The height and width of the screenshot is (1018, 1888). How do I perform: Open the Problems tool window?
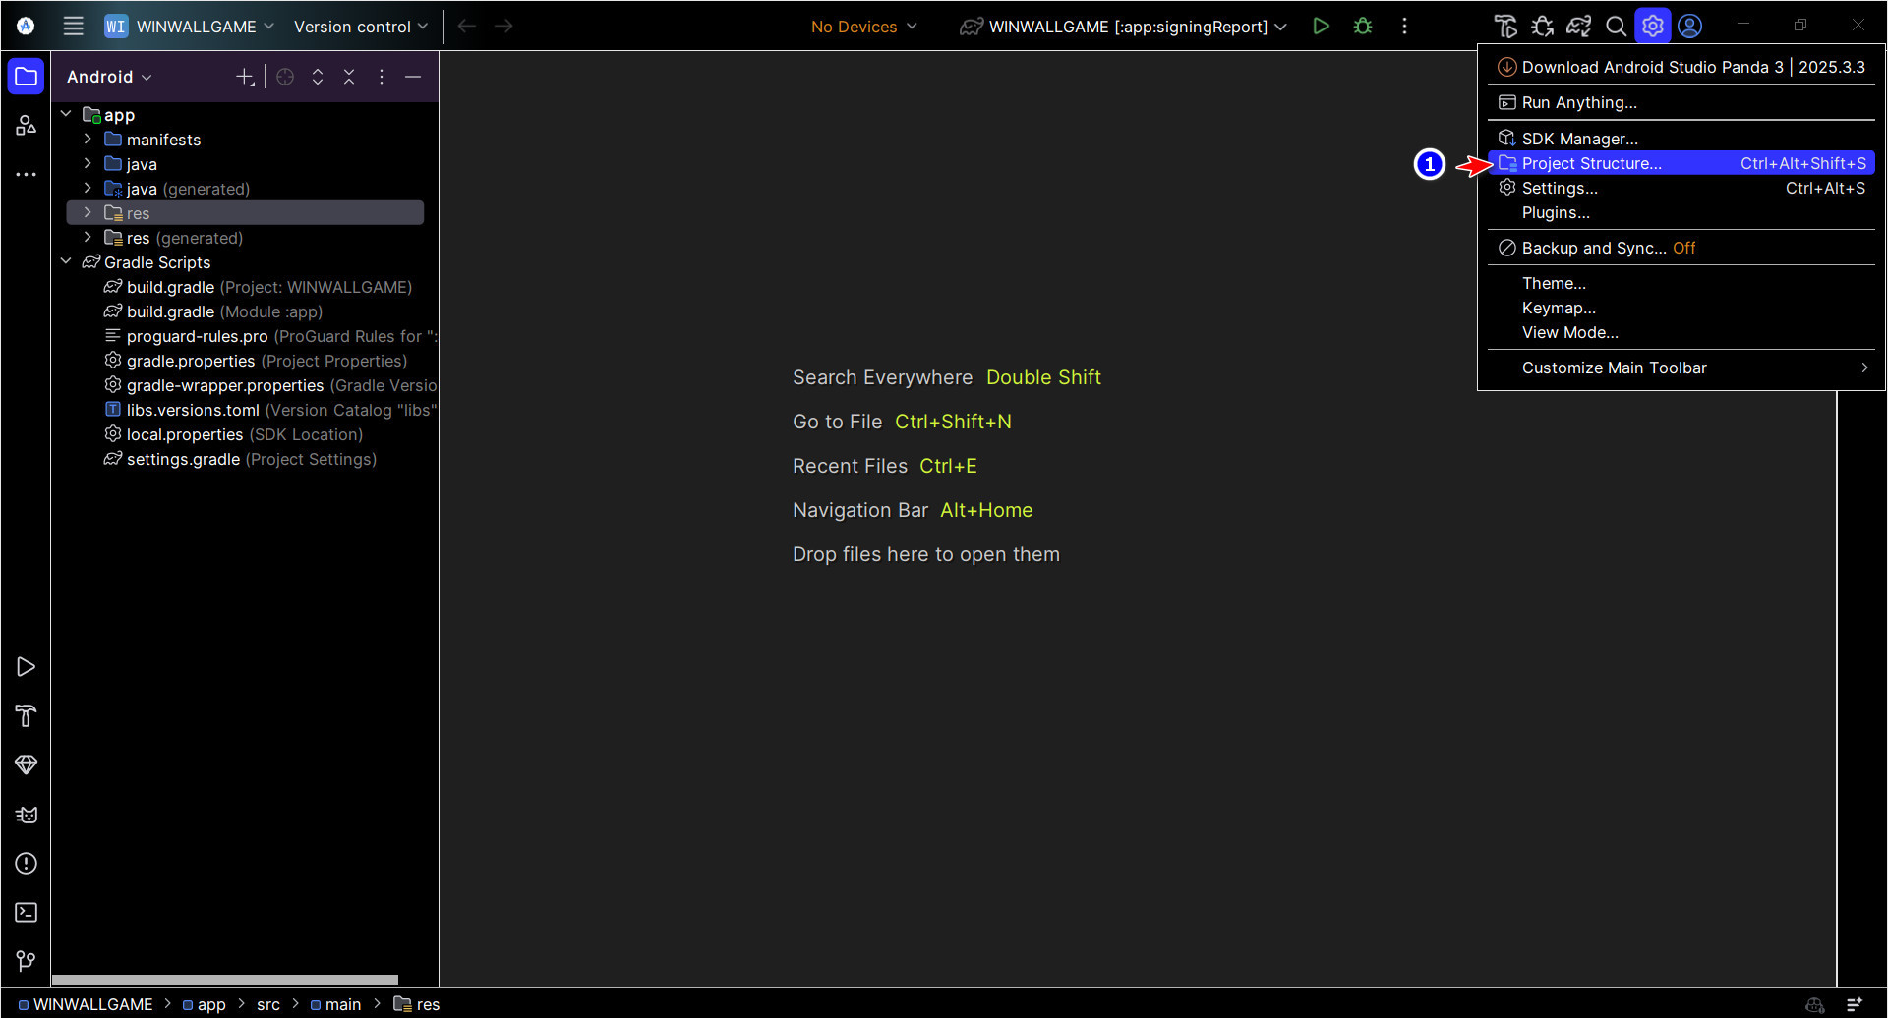tap(26, 863)
